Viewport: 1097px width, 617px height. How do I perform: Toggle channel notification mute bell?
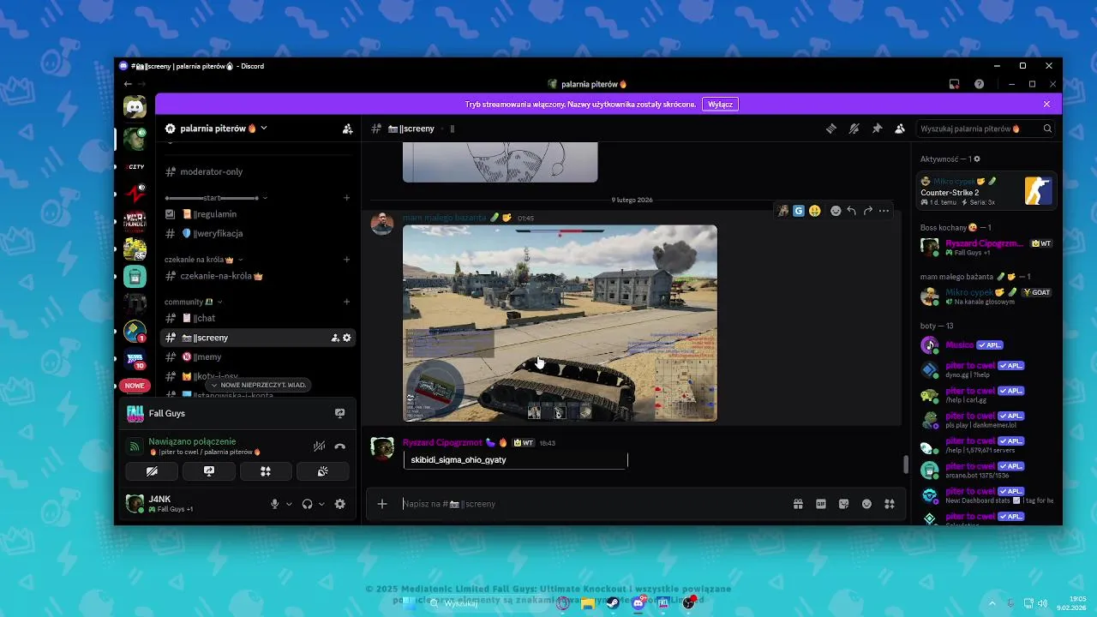(854, 129)
